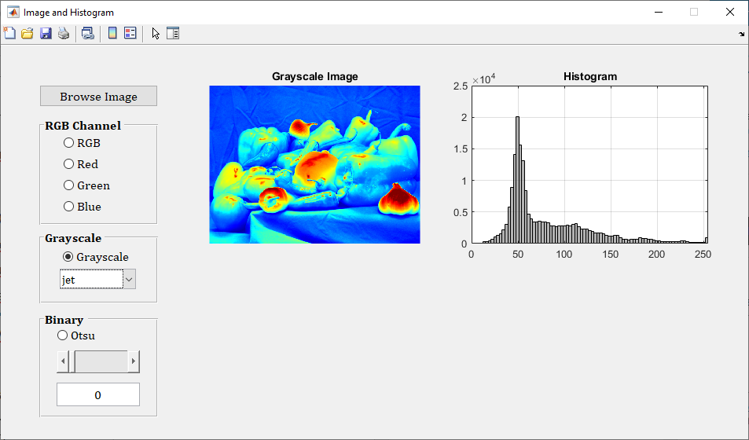Open a file with the folder icon

pyautogui.click(x=27, y=33)
